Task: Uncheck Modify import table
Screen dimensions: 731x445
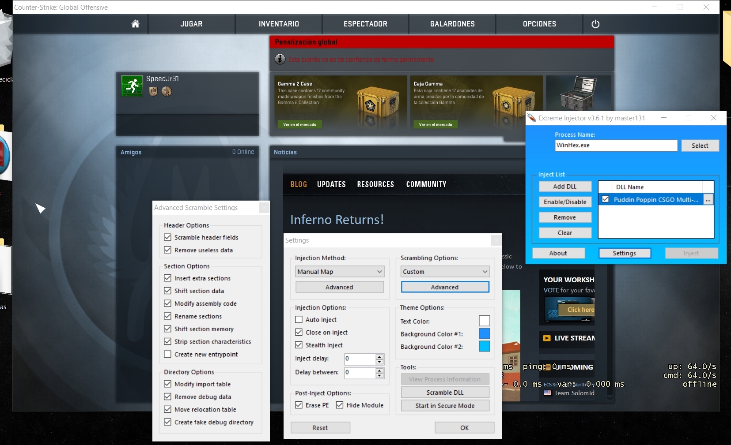Action: [x=167, y=384]
